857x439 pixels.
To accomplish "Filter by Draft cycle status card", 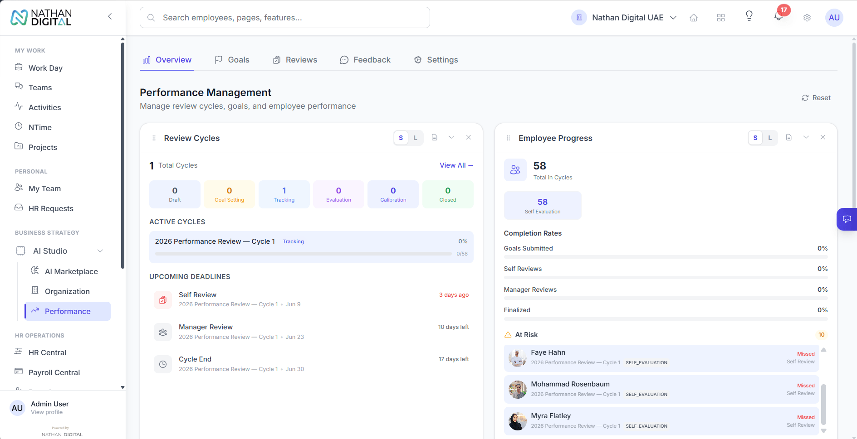I will coord(175,194).
